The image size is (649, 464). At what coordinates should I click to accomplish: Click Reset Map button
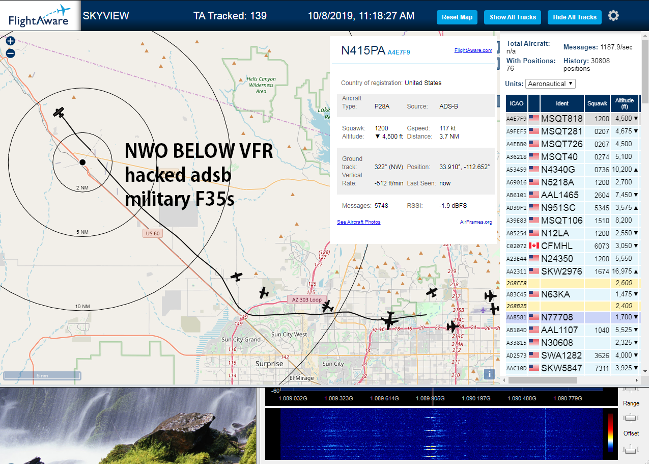(x=457, y=17)
